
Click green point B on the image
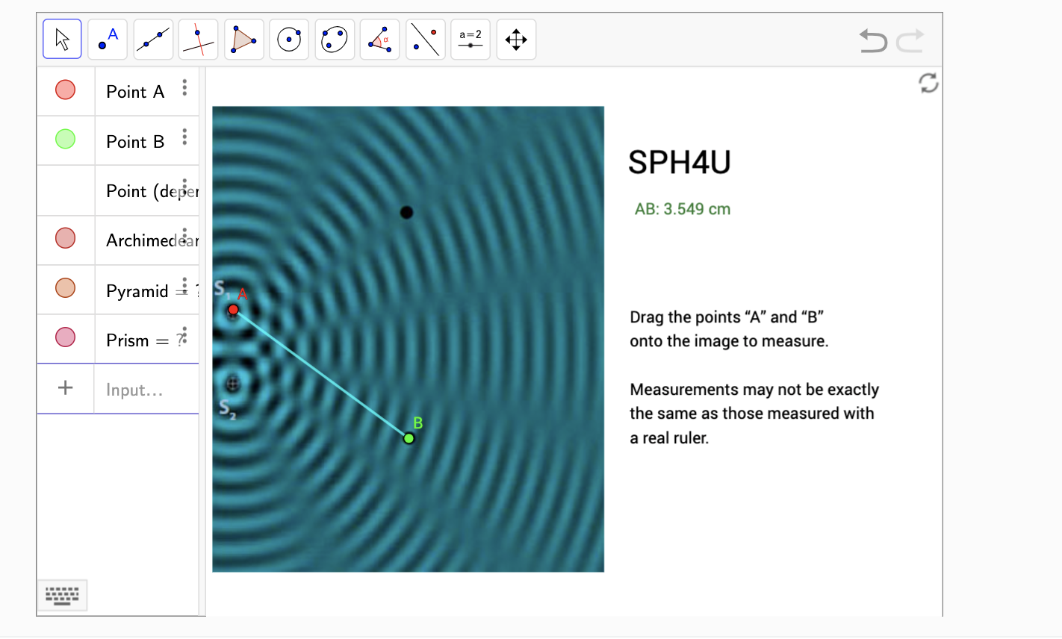pyautogui.click(x=409, y=438)
